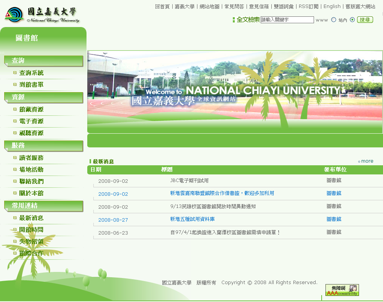Open 關於本館 in the sidebar
The width and height of the screenshot is (383, 302).
[31, 193]
